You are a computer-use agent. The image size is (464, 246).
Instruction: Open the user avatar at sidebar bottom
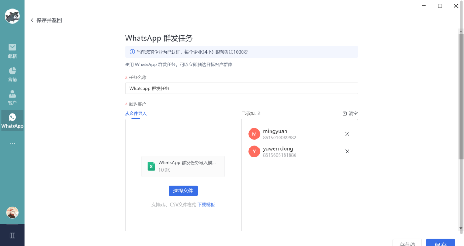coord(12,212)
